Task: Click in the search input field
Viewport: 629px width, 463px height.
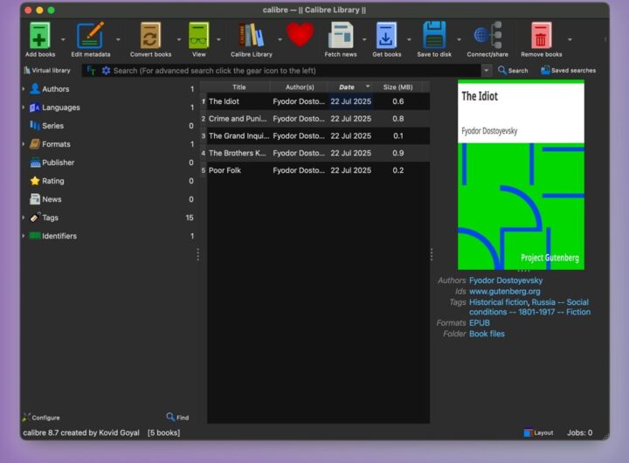Action: (x=296, y=71)
